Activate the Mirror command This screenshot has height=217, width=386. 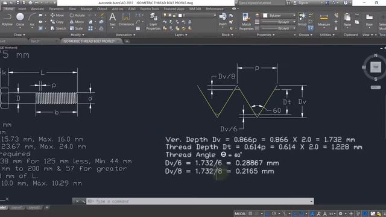[77, 22]
